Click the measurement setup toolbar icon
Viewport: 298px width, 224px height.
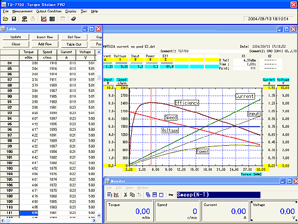tap(24, 19)
